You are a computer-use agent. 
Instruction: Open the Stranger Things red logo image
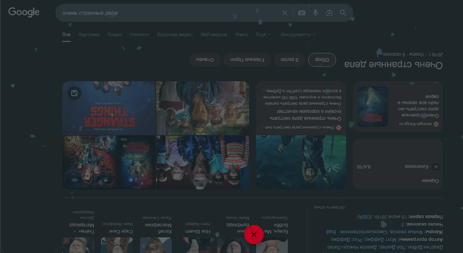[109, 108]
